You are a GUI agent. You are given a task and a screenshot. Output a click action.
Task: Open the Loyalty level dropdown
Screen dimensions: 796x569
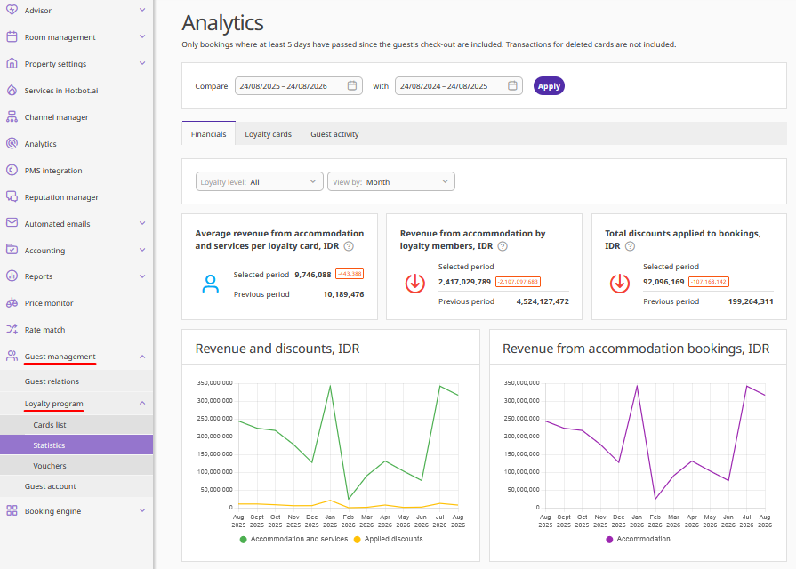tap(260, 181)
